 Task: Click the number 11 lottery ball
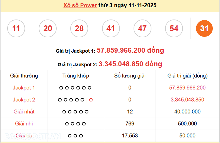tap(16, 28)
